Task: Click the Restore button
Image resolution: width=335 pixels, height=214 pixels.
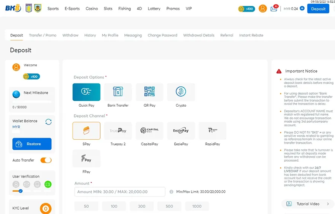Action: tap(32, 144)
